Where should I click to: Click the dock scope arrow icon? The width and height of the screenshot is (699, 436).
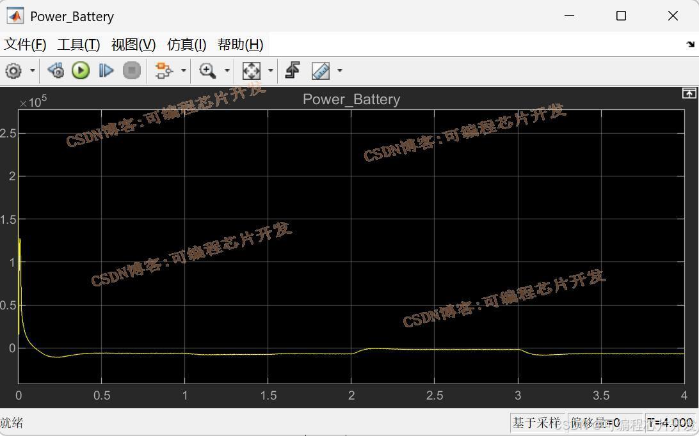[x=690, y=44]
